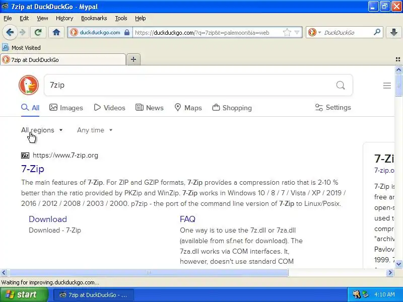The height and width of the screenshot is (302, 403).
Task: Click the DuckDuckGo duck logo
Action: tap(29, 85)
